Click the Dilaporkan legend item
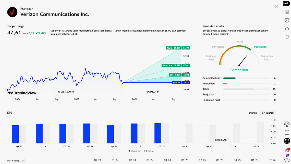 tap(135, 151)
